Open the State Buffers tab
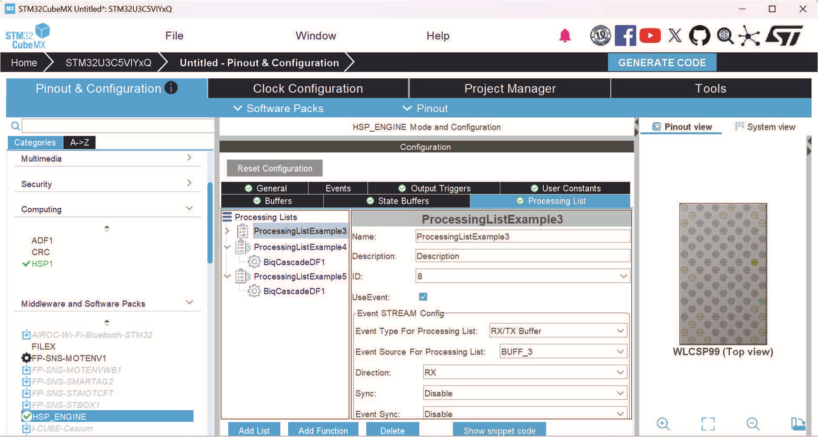 tap(397, 201)
